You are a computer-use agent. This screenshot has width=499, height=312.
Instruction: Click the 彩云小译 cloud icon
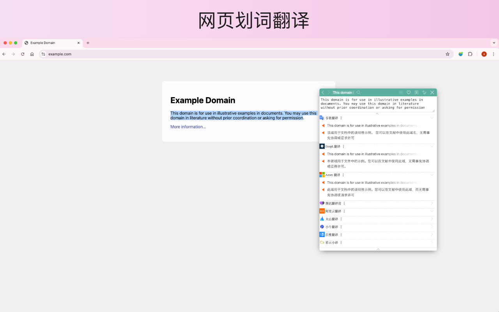click(322, 242)
